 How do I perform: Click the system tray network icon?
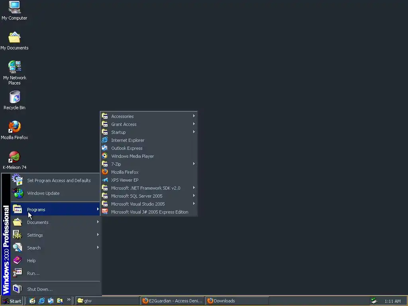374,301
